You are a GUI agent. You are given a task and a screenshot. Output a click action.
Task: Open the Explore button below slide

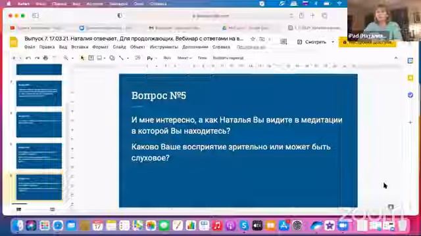[x=391, y=207]
